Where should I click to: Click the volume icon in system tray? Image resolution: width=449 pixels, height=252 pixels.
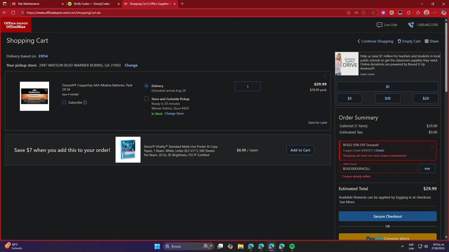[426, 246]
